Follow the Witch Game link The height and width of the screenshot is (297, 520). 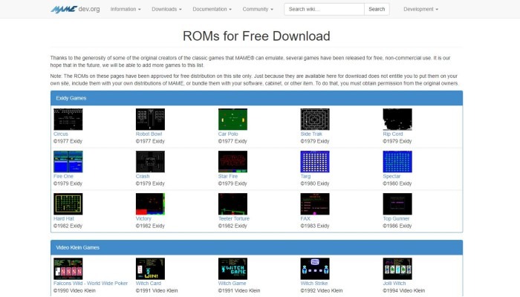pos(232,284)
